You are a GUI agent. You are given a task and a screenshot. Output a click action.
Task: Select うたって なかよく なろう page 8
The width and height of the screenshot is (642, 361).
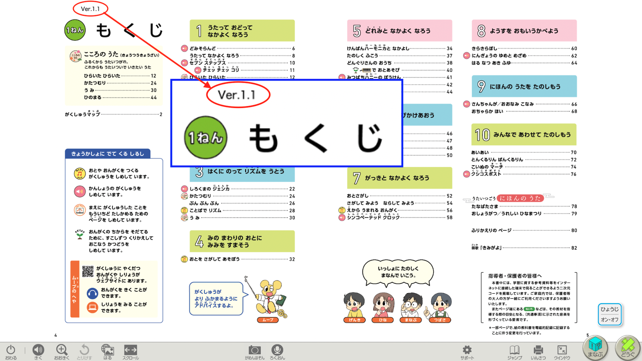242,56
